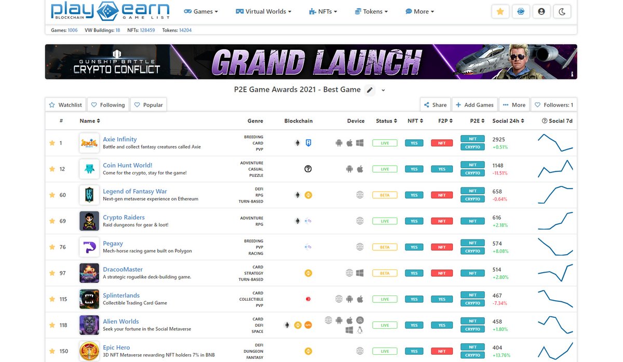Open the Gunship Battle Grand Launch banner
The width and height of the screenshot is (623, 362).
311,62
